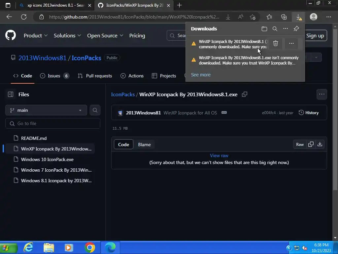Click See more in Downloads
Screen dimensions: 338x254
coord(201,75)
